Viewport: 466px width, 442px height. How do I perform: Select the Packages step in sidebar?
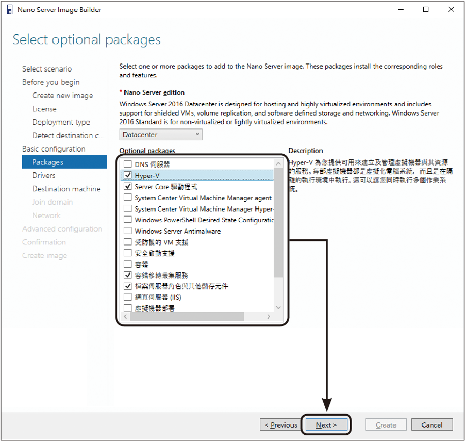click(x=64, y=162)
